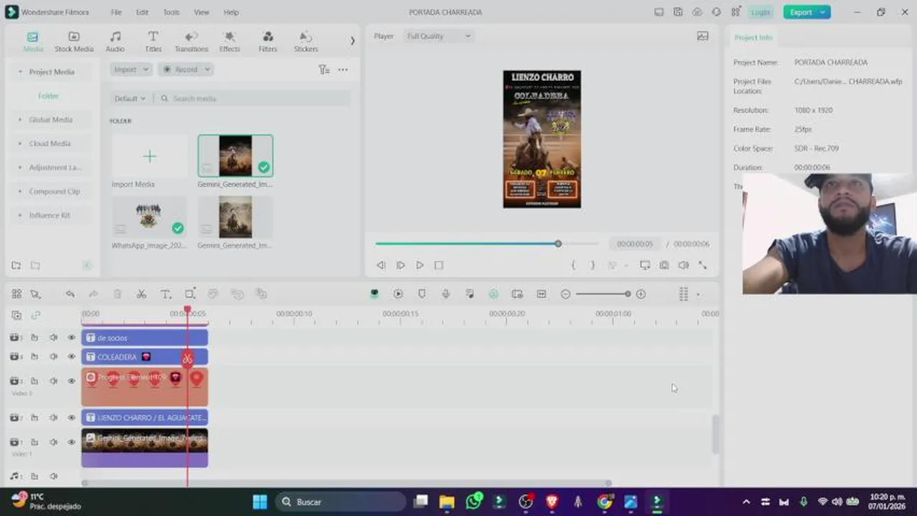Image resolution: width=917 pixels, height=516 pixels.
Task: Select the timeline selection arrow tool
Action: click(35, 294)
